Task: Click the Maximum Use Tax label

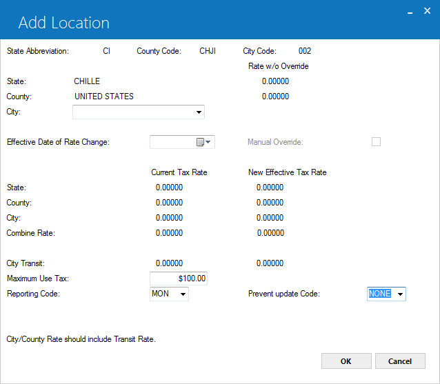Action: pyautogui.click(x=38, y=279)
